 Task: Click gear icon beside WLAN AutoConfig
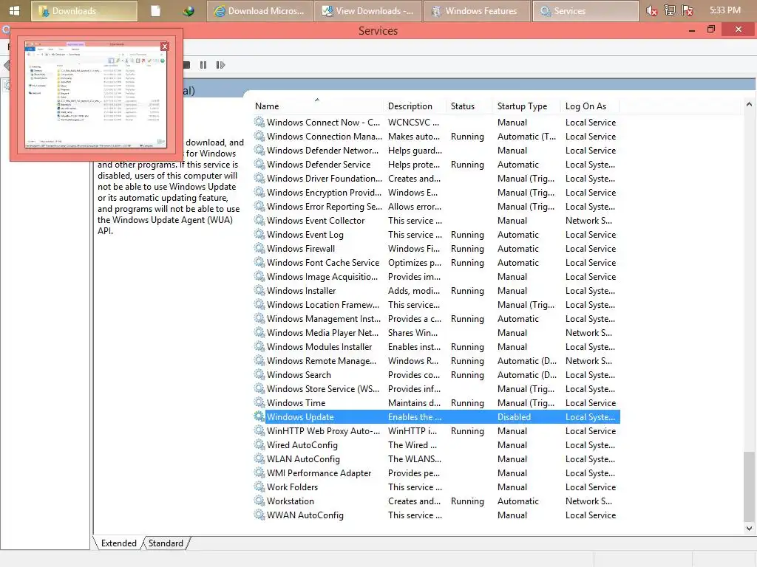259,459
